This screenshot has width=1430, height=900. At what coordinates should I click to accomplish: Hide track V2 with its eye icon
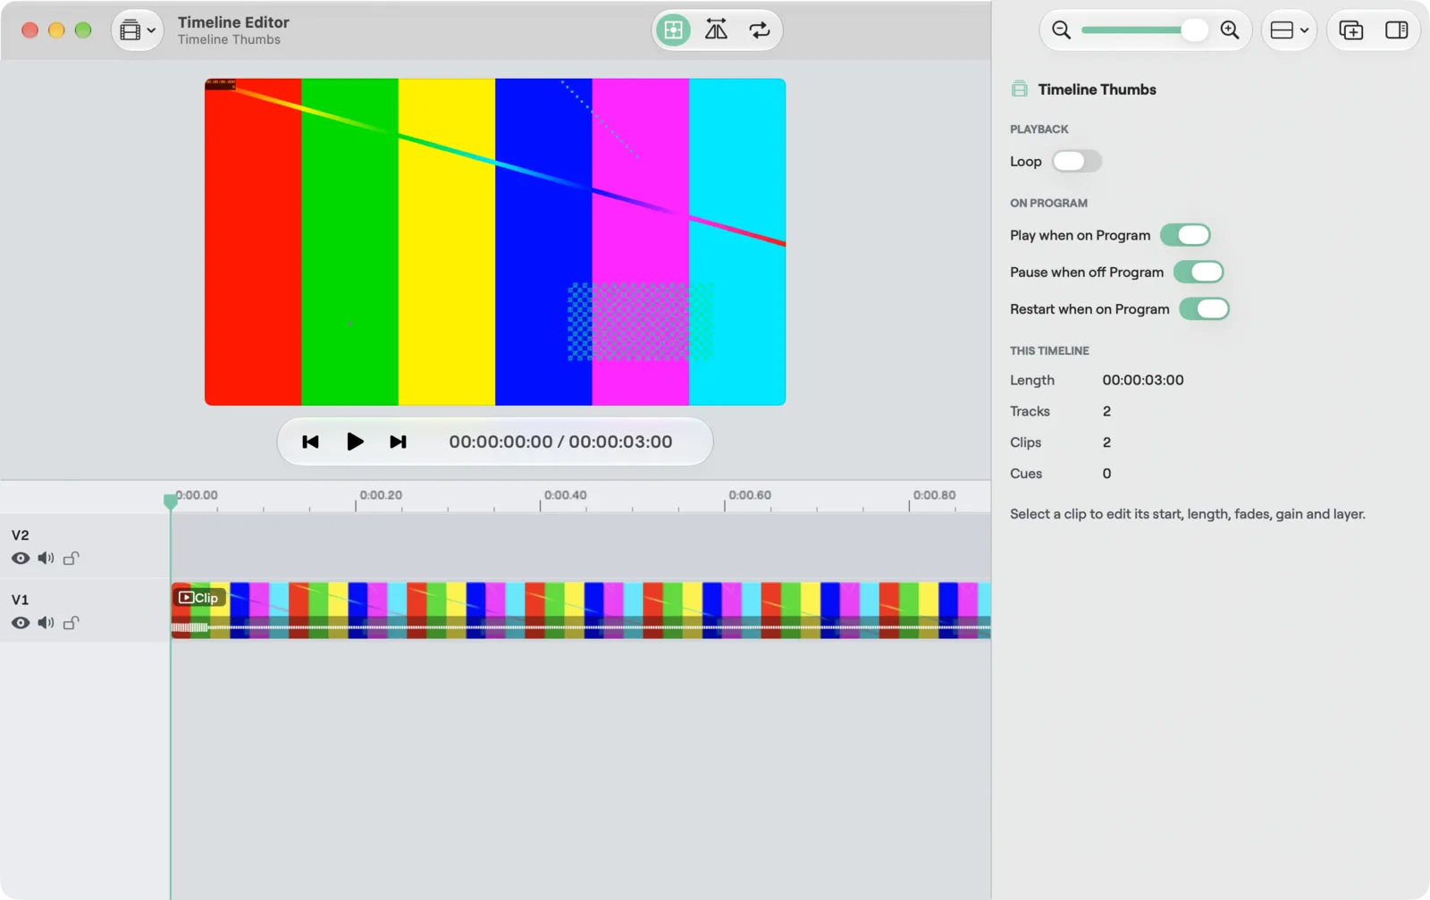point(21,559)
